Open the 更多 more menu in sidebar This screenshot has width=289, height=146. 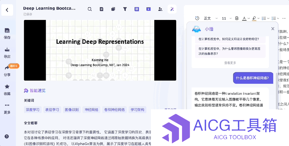tap(7, 109)
